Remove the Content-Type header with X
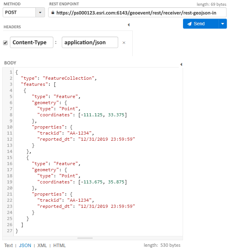Viewport: 228px width, 249px height. pos(124,43)
